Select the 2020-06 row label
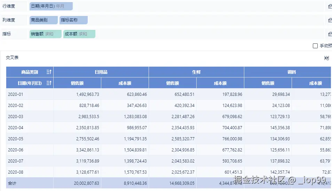The width and height of the screenshot is (332, 191). [15, 150]
